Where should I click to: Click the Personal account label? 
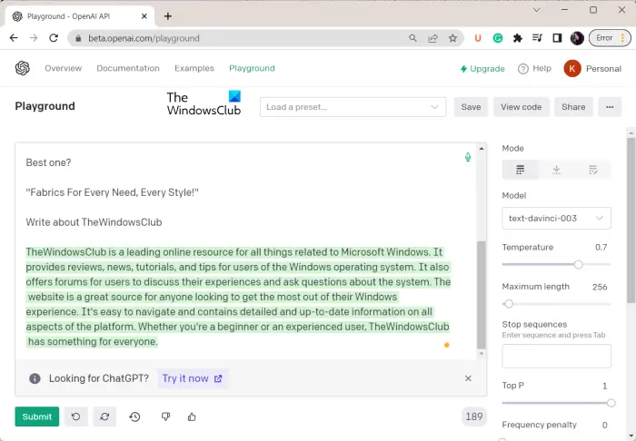pyautogui.click(x=603, y=68)
